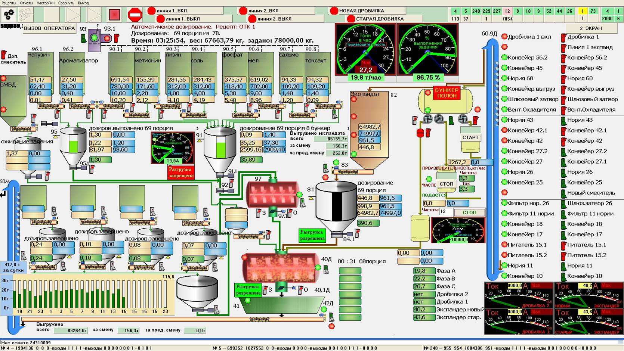Click the Частота input field showing 12
This screenshot has height=351, width=624.
(445, 211)
